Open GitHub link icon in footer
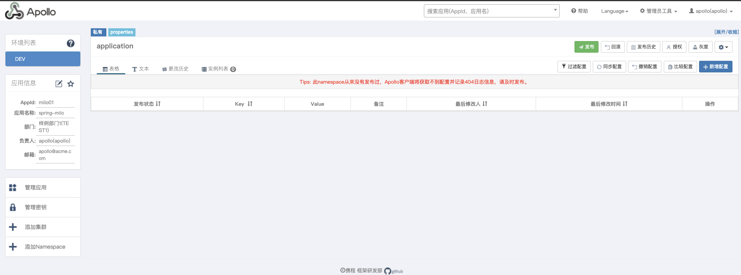The height and width of the screenshot is (275, 741). [394, 271]
